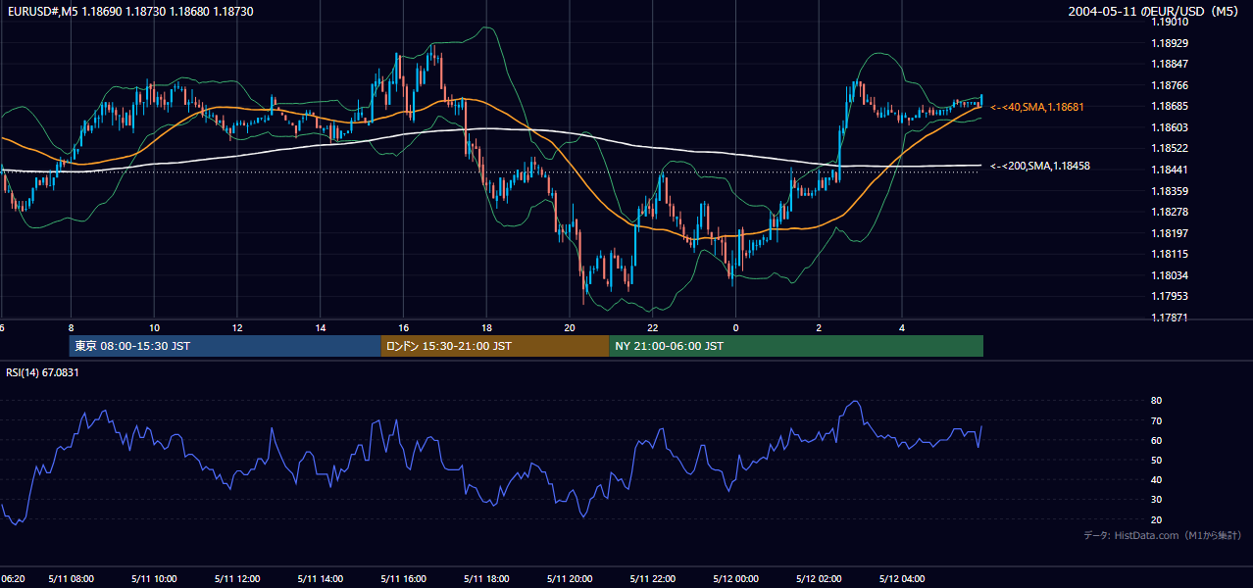Click the RSI 60 level label
Viewport: 1253px width, 588px height.
[x=1156, y=440]
